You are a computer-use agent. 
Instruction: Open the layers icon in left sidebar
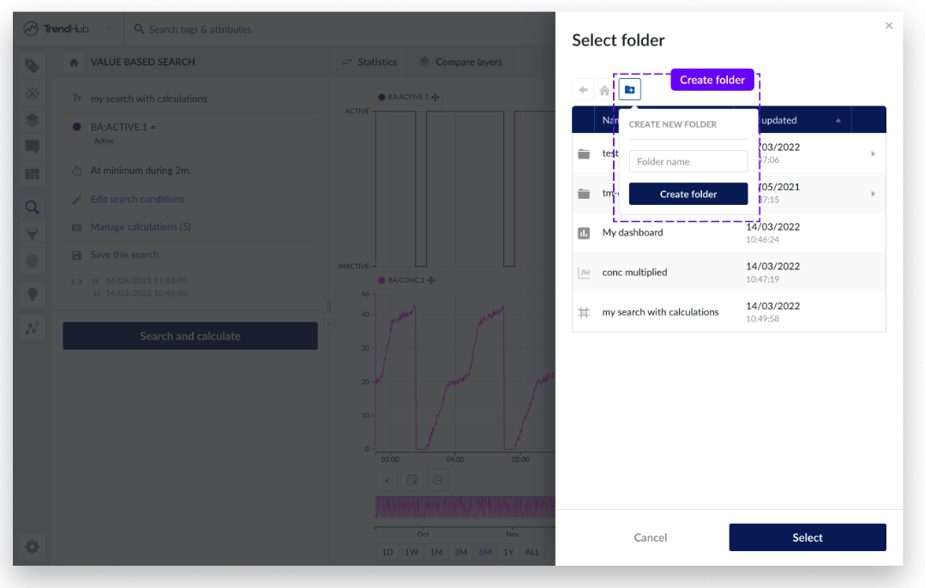pos(33,120)
